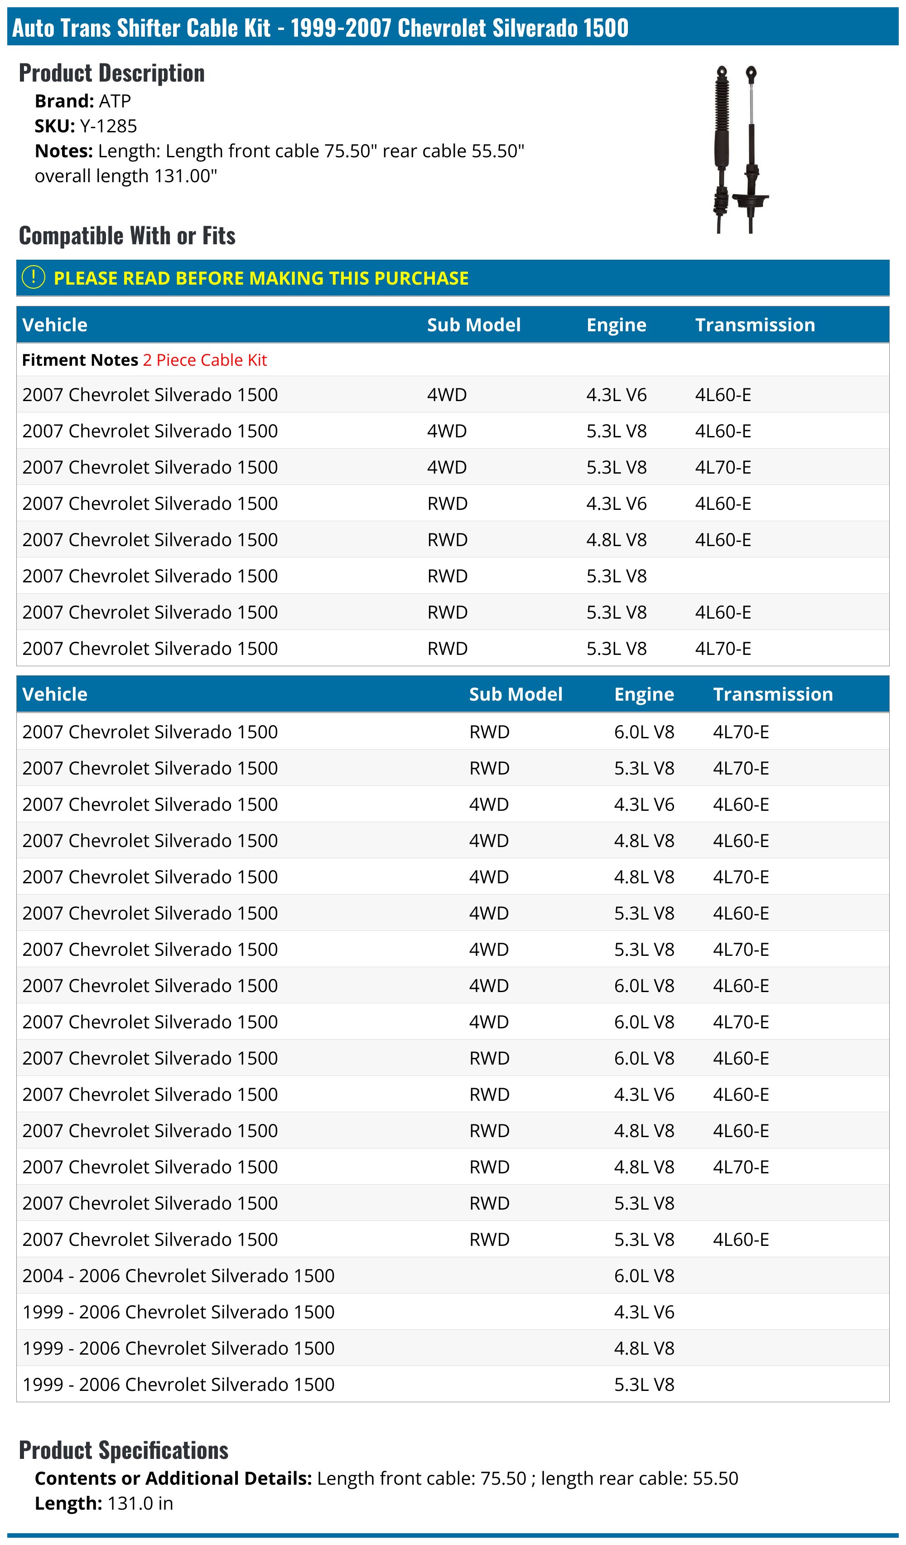906x1545 pixels.
Task: Select the 2004 - 2006 Silverado 1500 row
Action: [453, 1276]
